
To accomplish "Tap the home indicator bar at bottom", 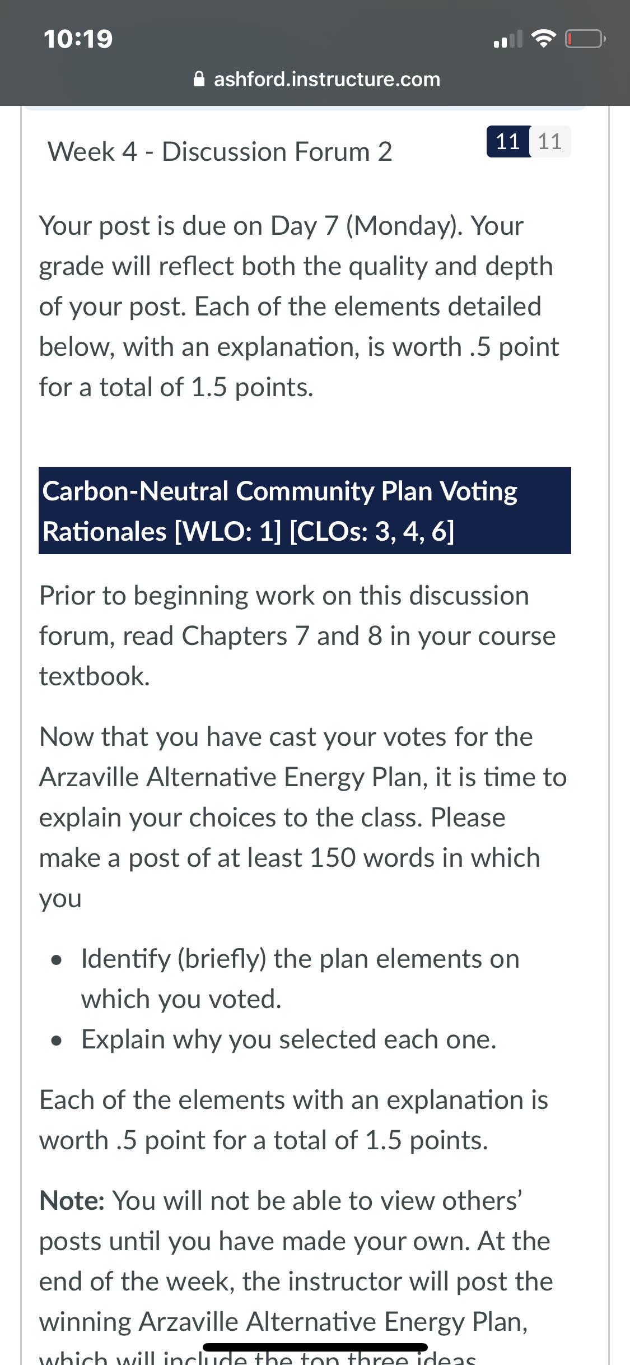I will (315, 1347).
